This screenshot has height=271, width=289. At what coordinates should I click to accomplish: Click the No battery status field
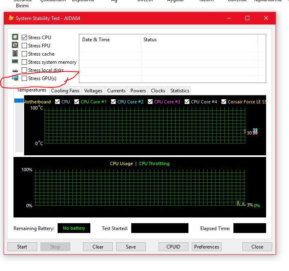point(74,228)
